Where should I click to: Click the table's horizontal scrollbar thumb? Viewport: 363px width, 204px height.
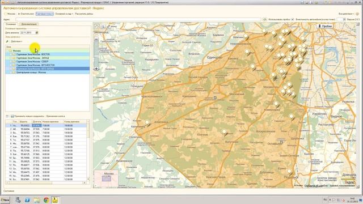tap(30, 182)
